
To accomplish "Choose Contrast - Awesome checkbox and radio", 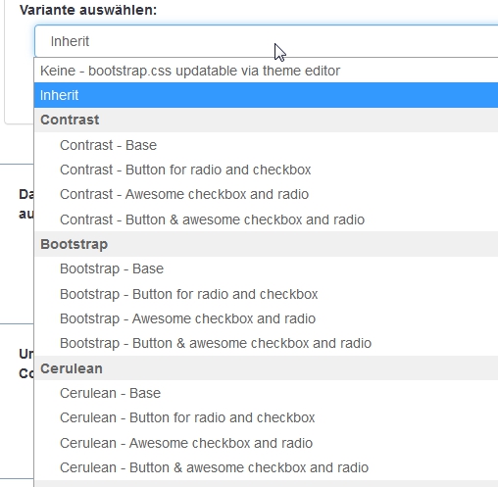I will point(267,195).
